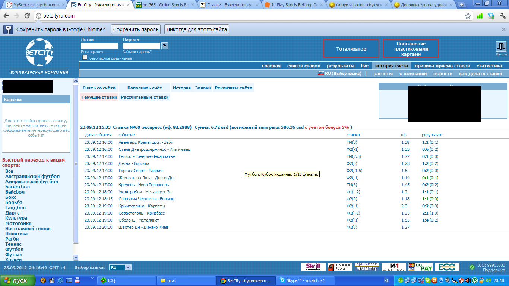Select Хоккей in sports list

(13, 260)
